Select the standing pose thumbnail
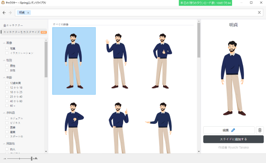Screen dimensions: 266x163 click(74, 61)
